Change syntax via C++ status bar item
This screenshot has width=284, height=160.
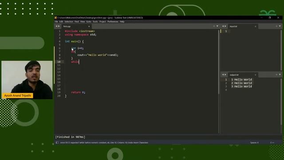(x=272, y=143)
